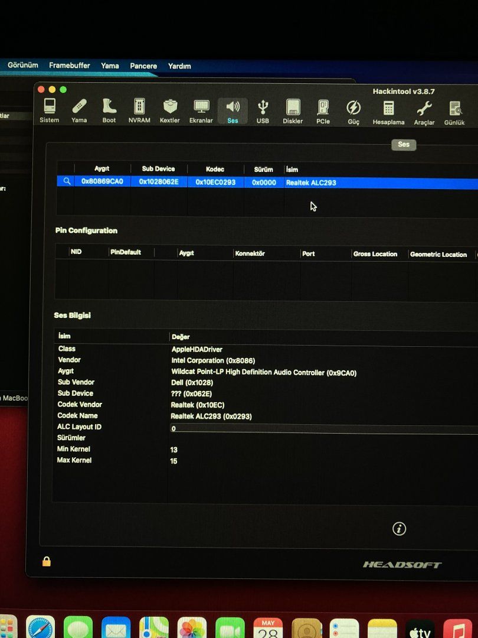
Task: Open the USB section
Action: coord(263,112)
